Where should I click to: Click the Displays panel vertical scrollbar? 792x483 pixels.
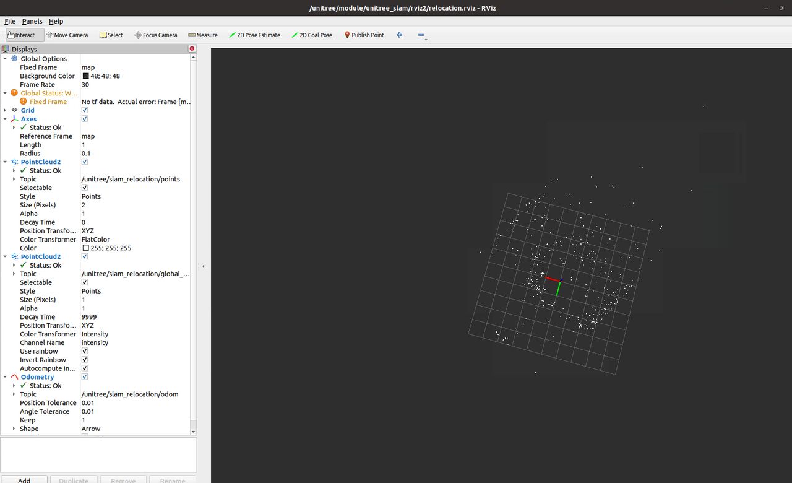point(194,241)
